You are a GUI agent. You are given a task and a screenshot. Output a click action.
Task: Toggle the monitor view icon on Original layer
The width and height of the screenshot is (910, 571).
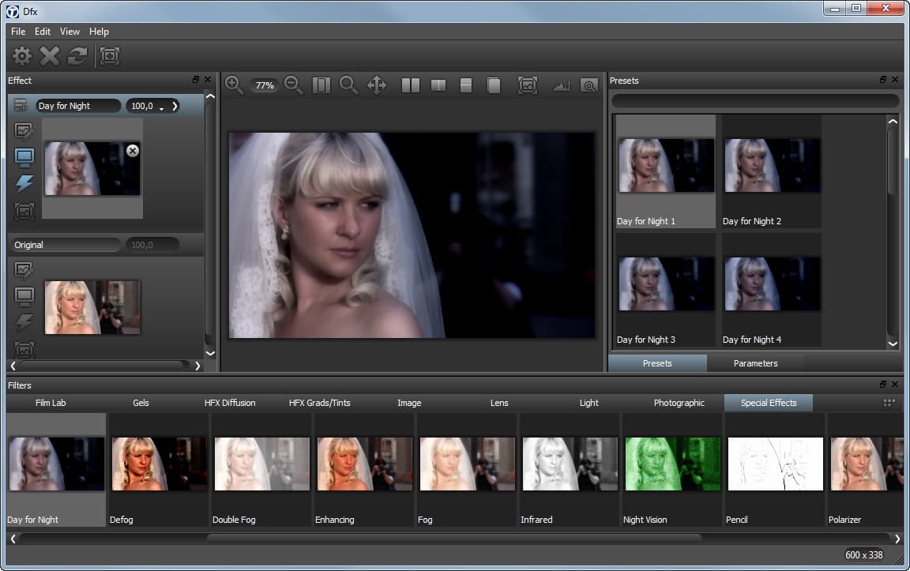pos(24,296)
